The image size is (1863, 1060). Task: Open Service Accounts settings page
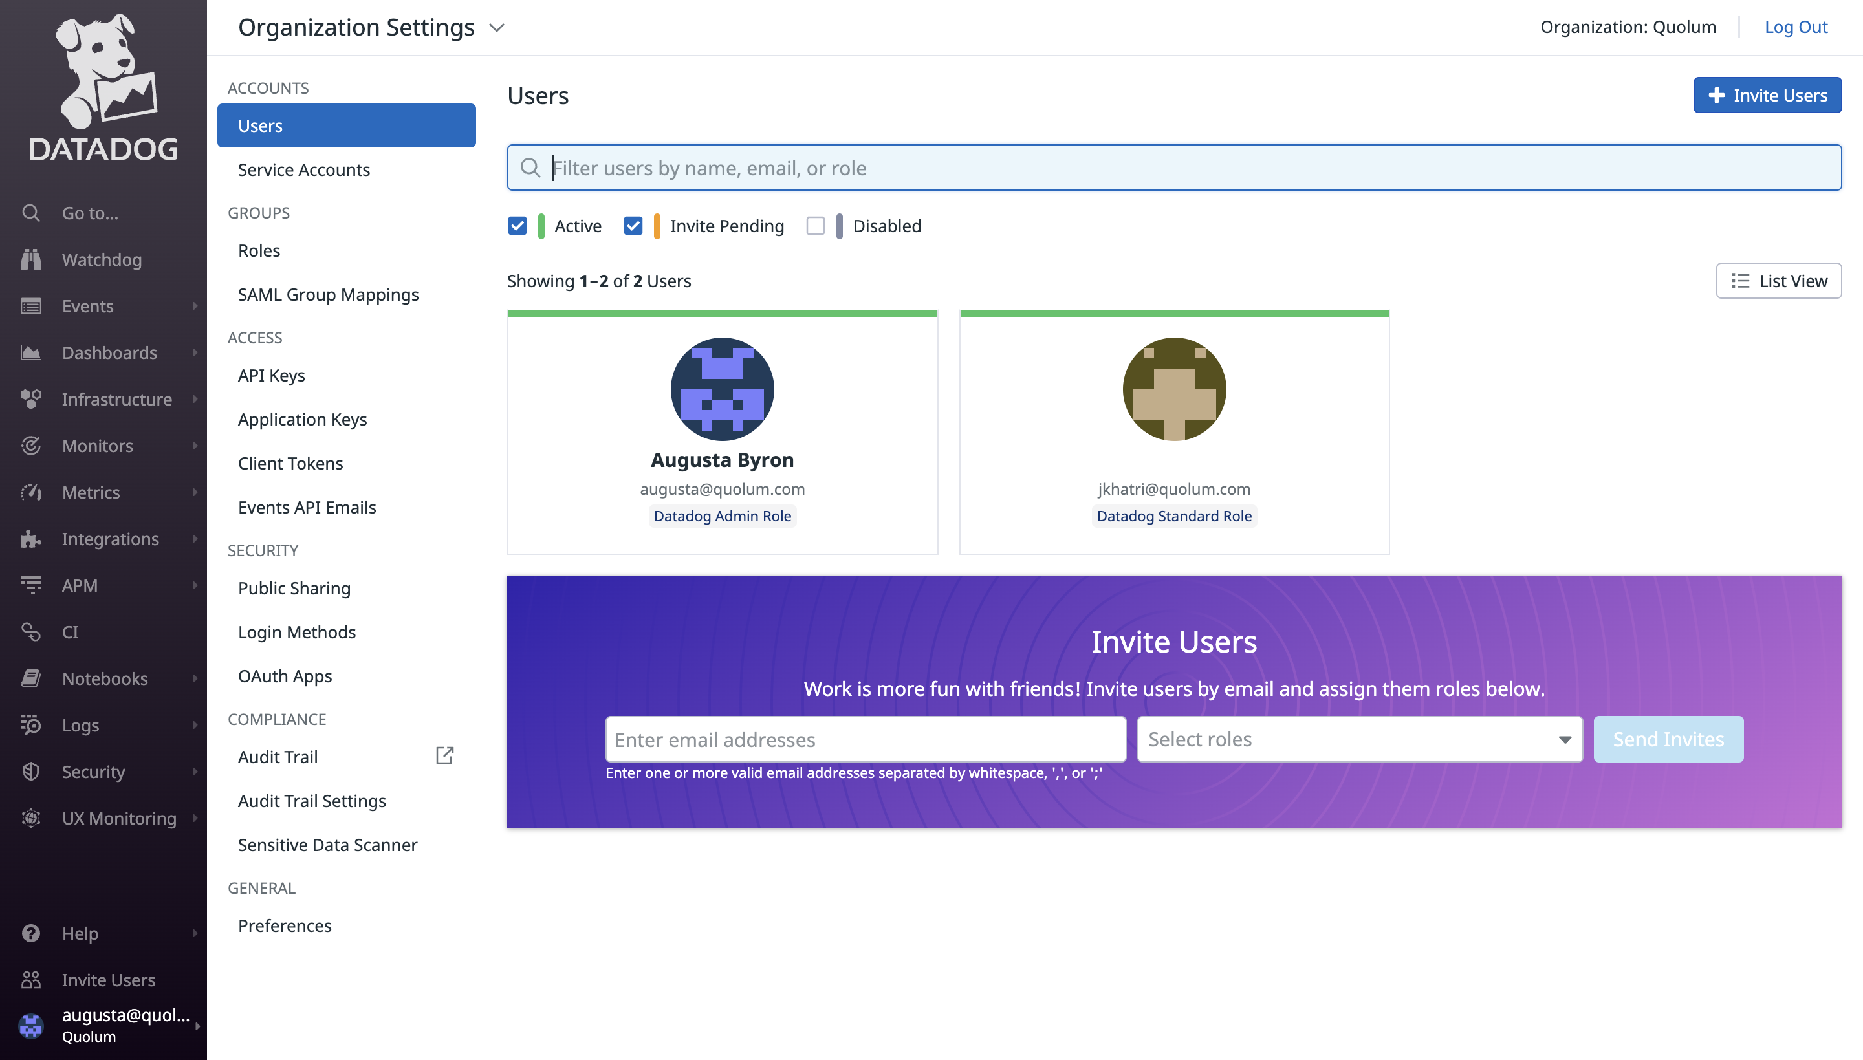pyautogui.click(x=303, y=169)
